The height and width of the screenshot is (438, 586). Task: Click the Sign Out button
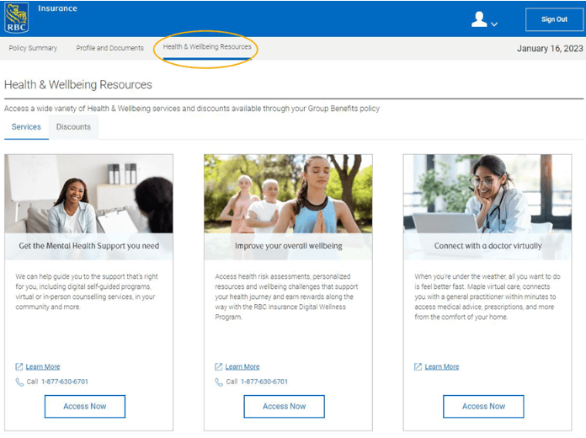pos(553,19)
